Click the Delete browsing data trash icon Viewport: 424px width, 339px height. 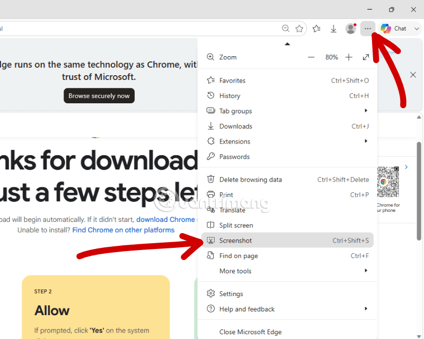click(210, 179)
